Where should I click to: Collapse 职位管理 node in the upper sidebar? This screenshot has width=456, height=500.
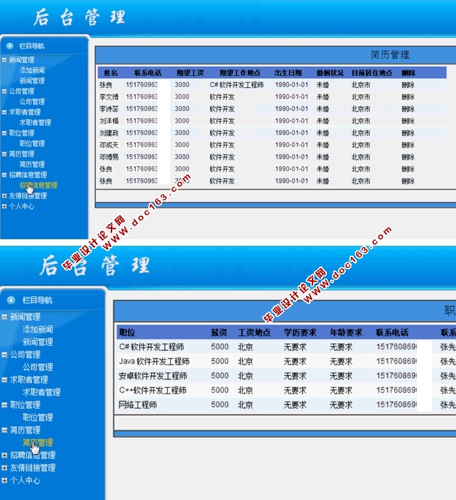[4, 133]
